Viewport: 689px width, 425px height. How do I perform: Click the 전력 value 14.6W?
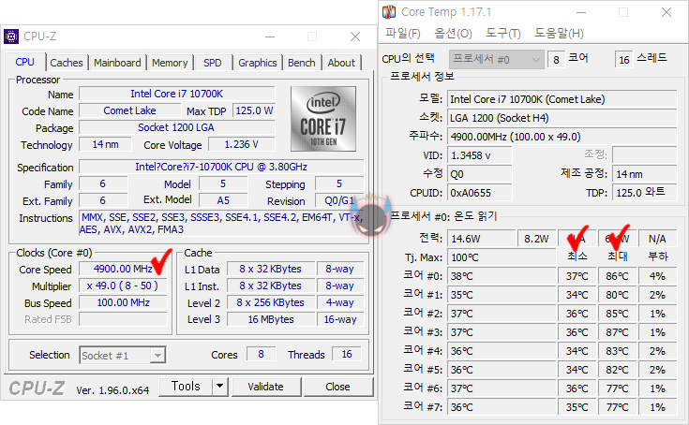click(482, 239)
